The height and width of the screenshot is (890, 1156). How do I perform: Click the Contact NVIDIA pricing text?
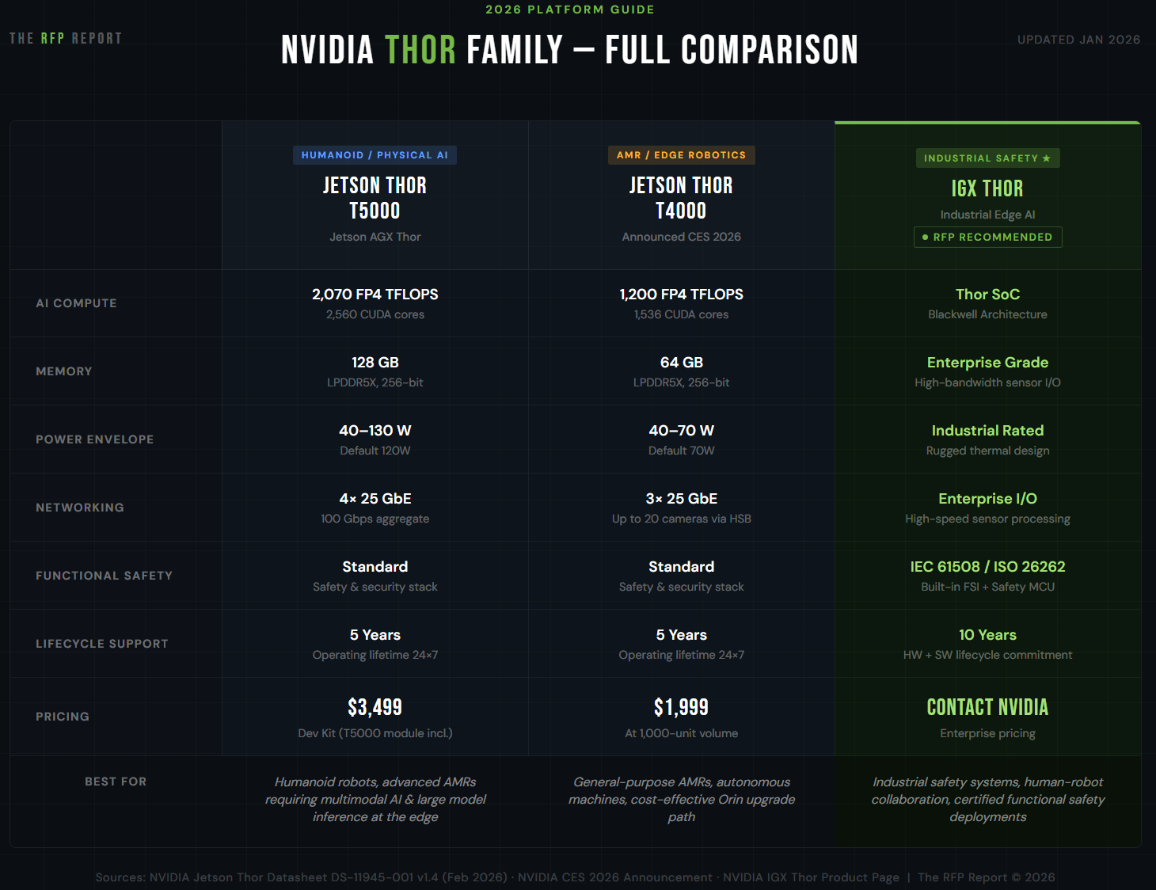987,707
